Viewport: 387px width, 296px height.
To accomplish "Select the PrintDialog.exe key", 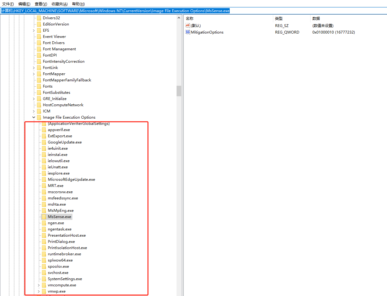I will (x=61, y=242).
